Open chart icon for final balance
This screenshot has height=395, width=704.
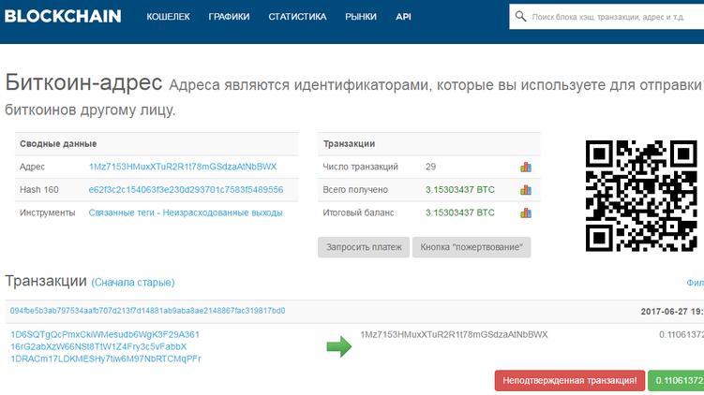tap(526, 212)
